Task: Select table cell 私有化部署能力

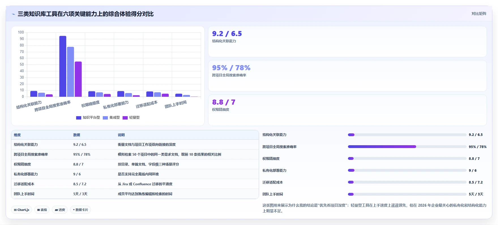Action: (x=26, y=174)
